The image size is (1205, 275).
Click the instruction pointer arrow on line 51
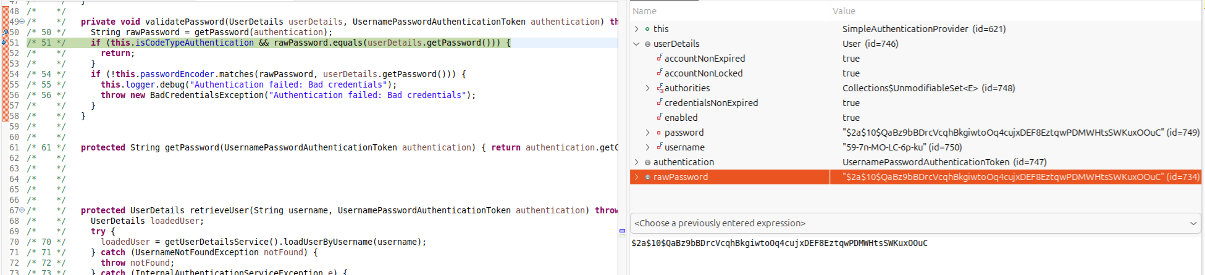pyautogui.click(x=5, y=43)
